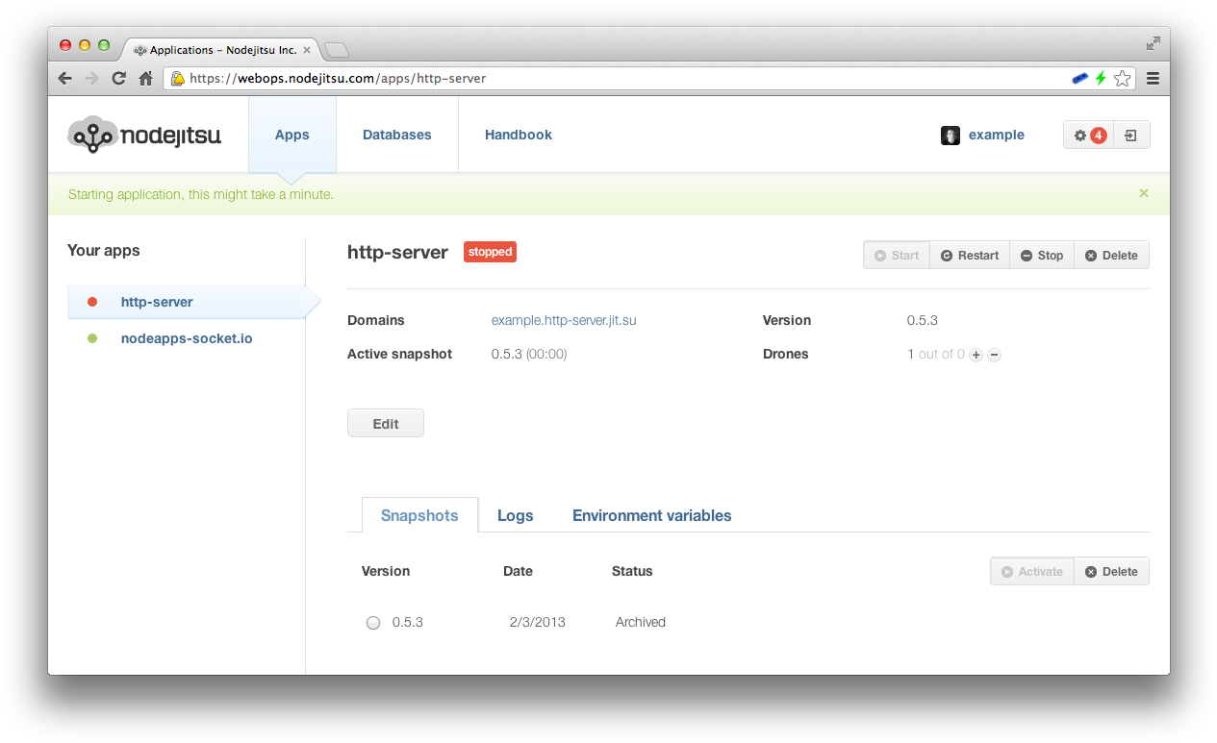The height and width of the screenshot is (743, 1217).
Task: Reload the page in browser toolbar
Action: [118, 79]
